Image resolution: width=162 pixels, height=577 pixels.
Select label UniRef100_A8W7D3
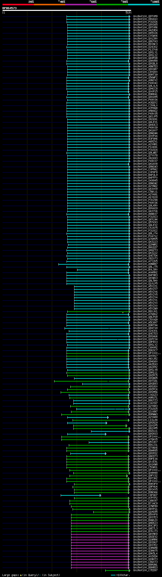click(145, 66)
